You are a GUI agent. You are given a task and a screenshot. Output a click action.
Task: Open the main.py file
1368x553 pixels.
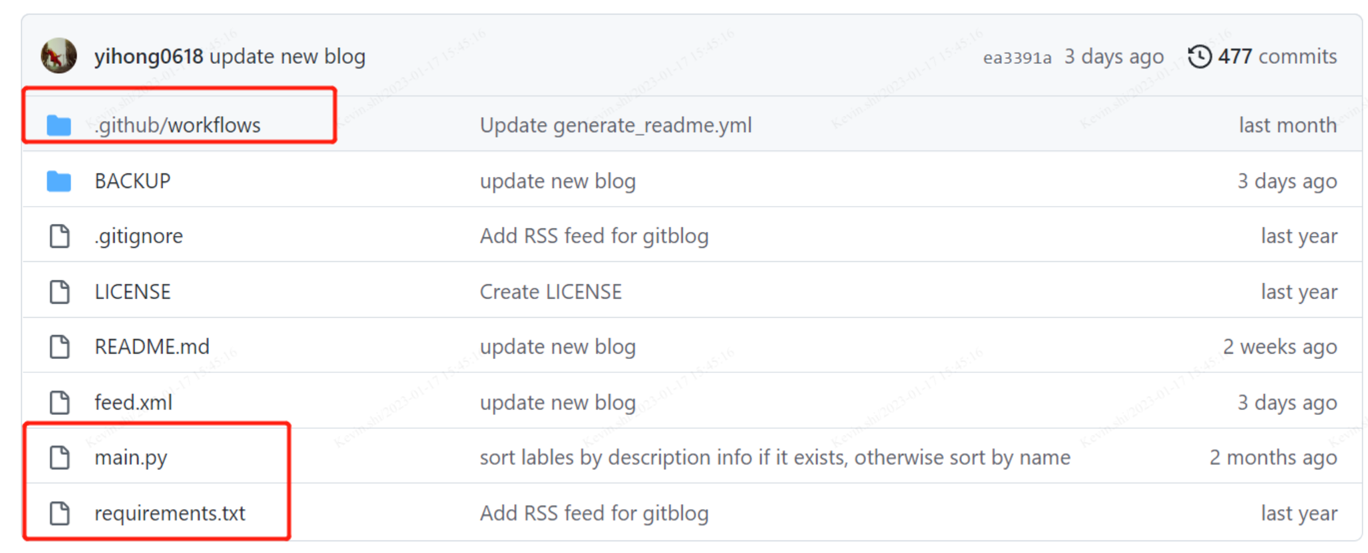[131, 457]
